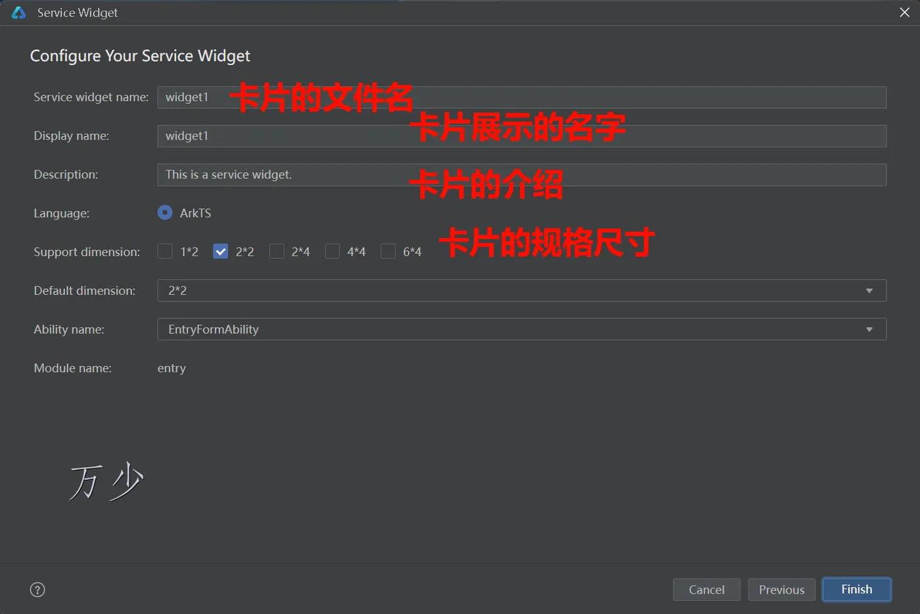Go back with the Previous button

coord(781,590)
